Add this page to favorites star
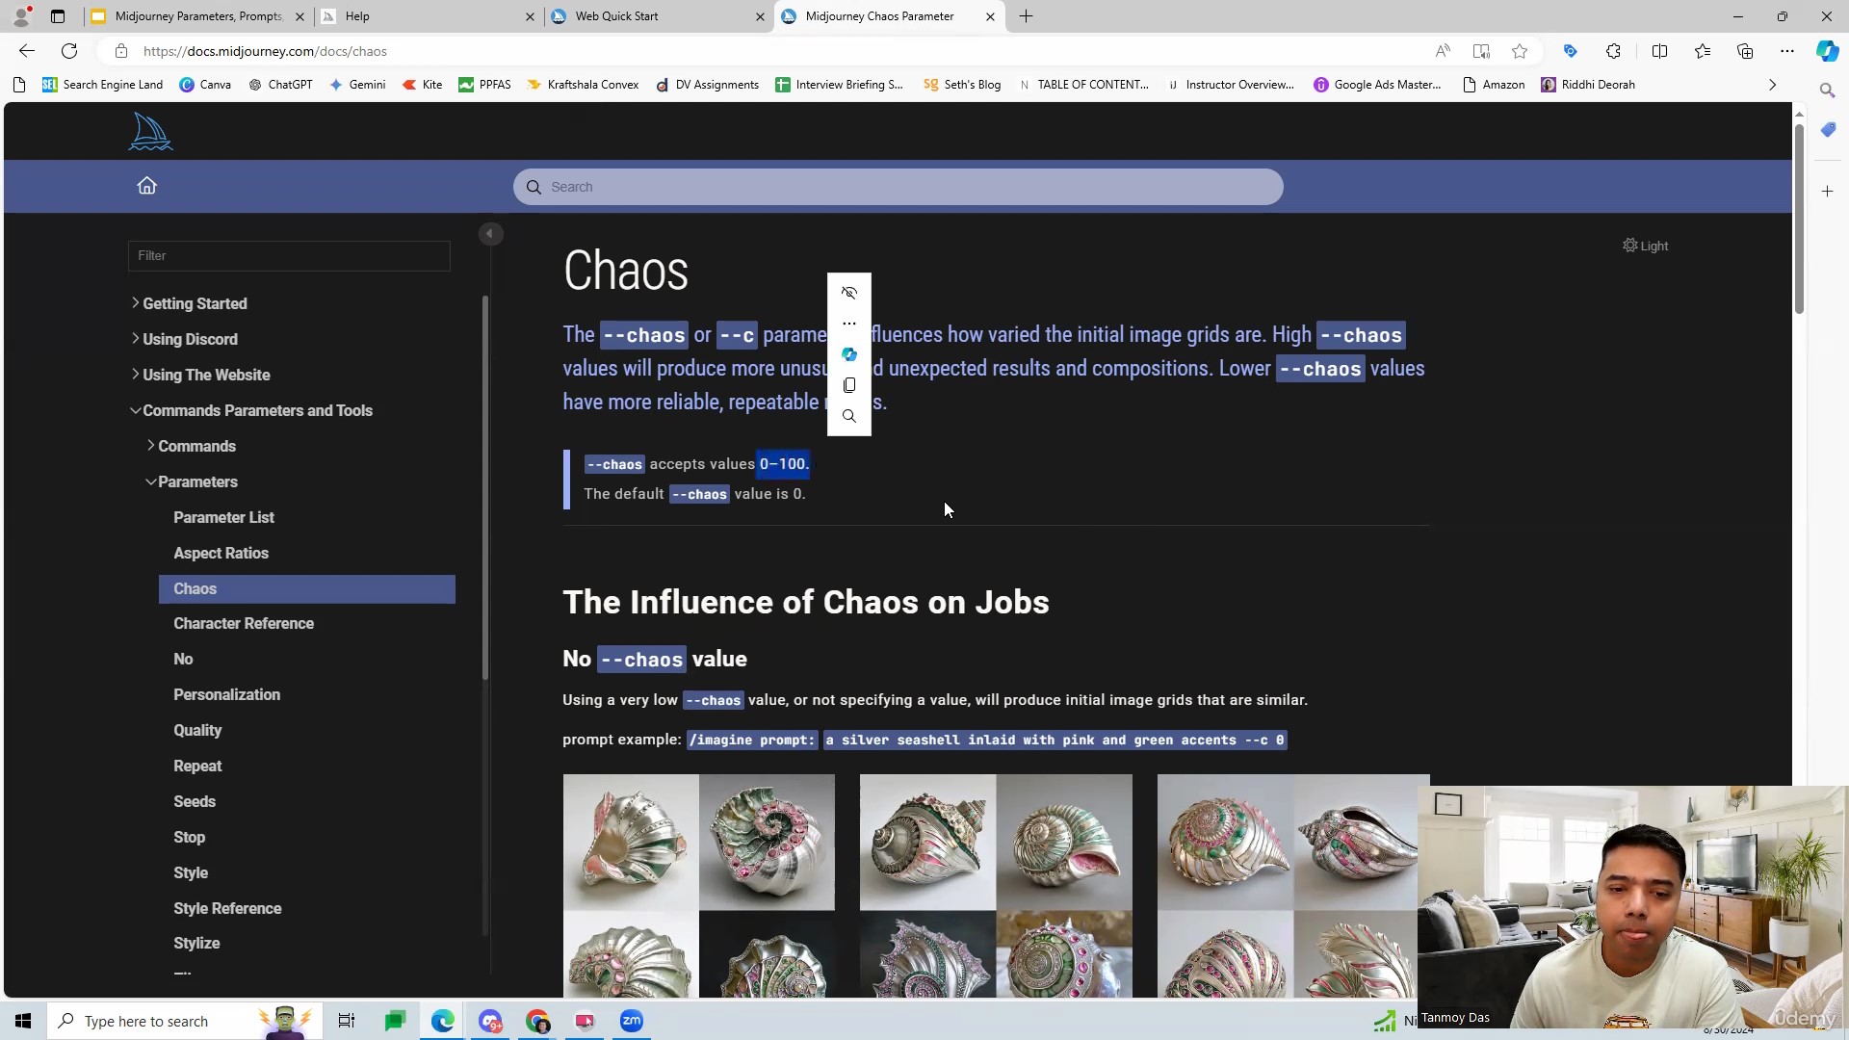This screenshot has width=1849, height=1040. pyautogui.click(x=1520, y=51)
